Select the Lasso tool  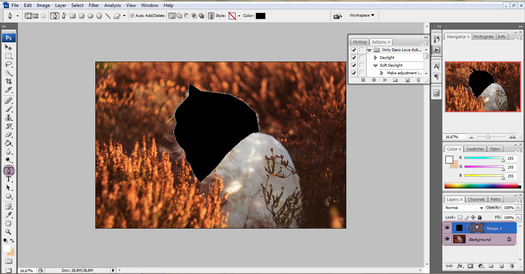click(8, 64)
